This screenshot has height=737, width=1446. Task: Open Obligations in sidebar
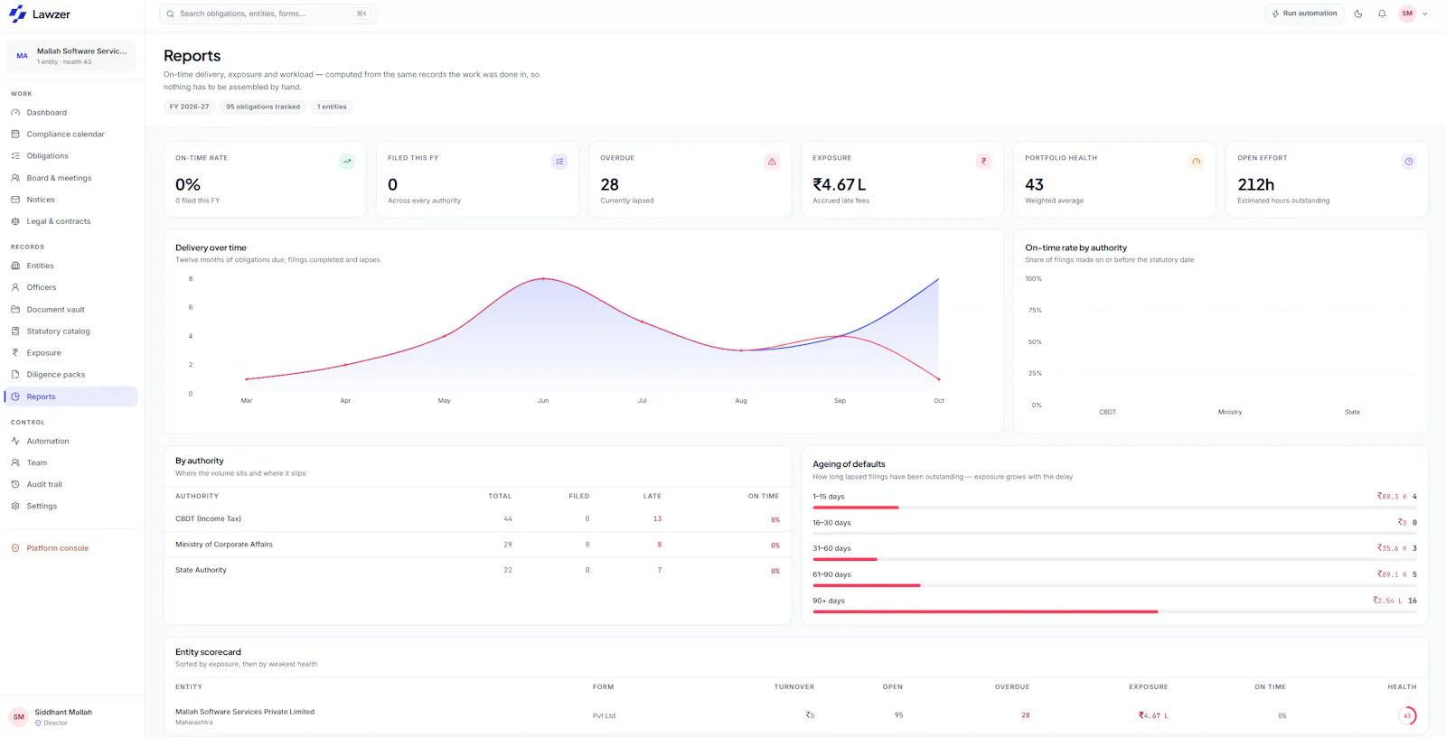pos(72,156)
